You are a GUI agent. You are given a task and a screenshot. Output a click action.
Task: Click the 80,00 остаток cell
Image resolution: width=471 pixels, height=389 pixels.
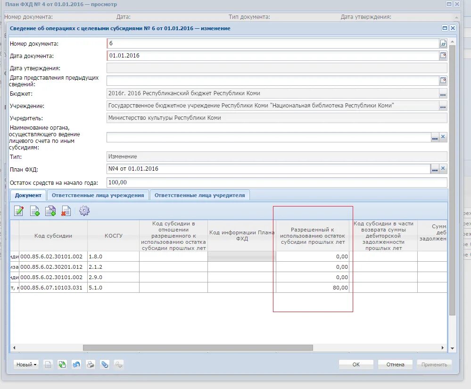coord(313,288)
